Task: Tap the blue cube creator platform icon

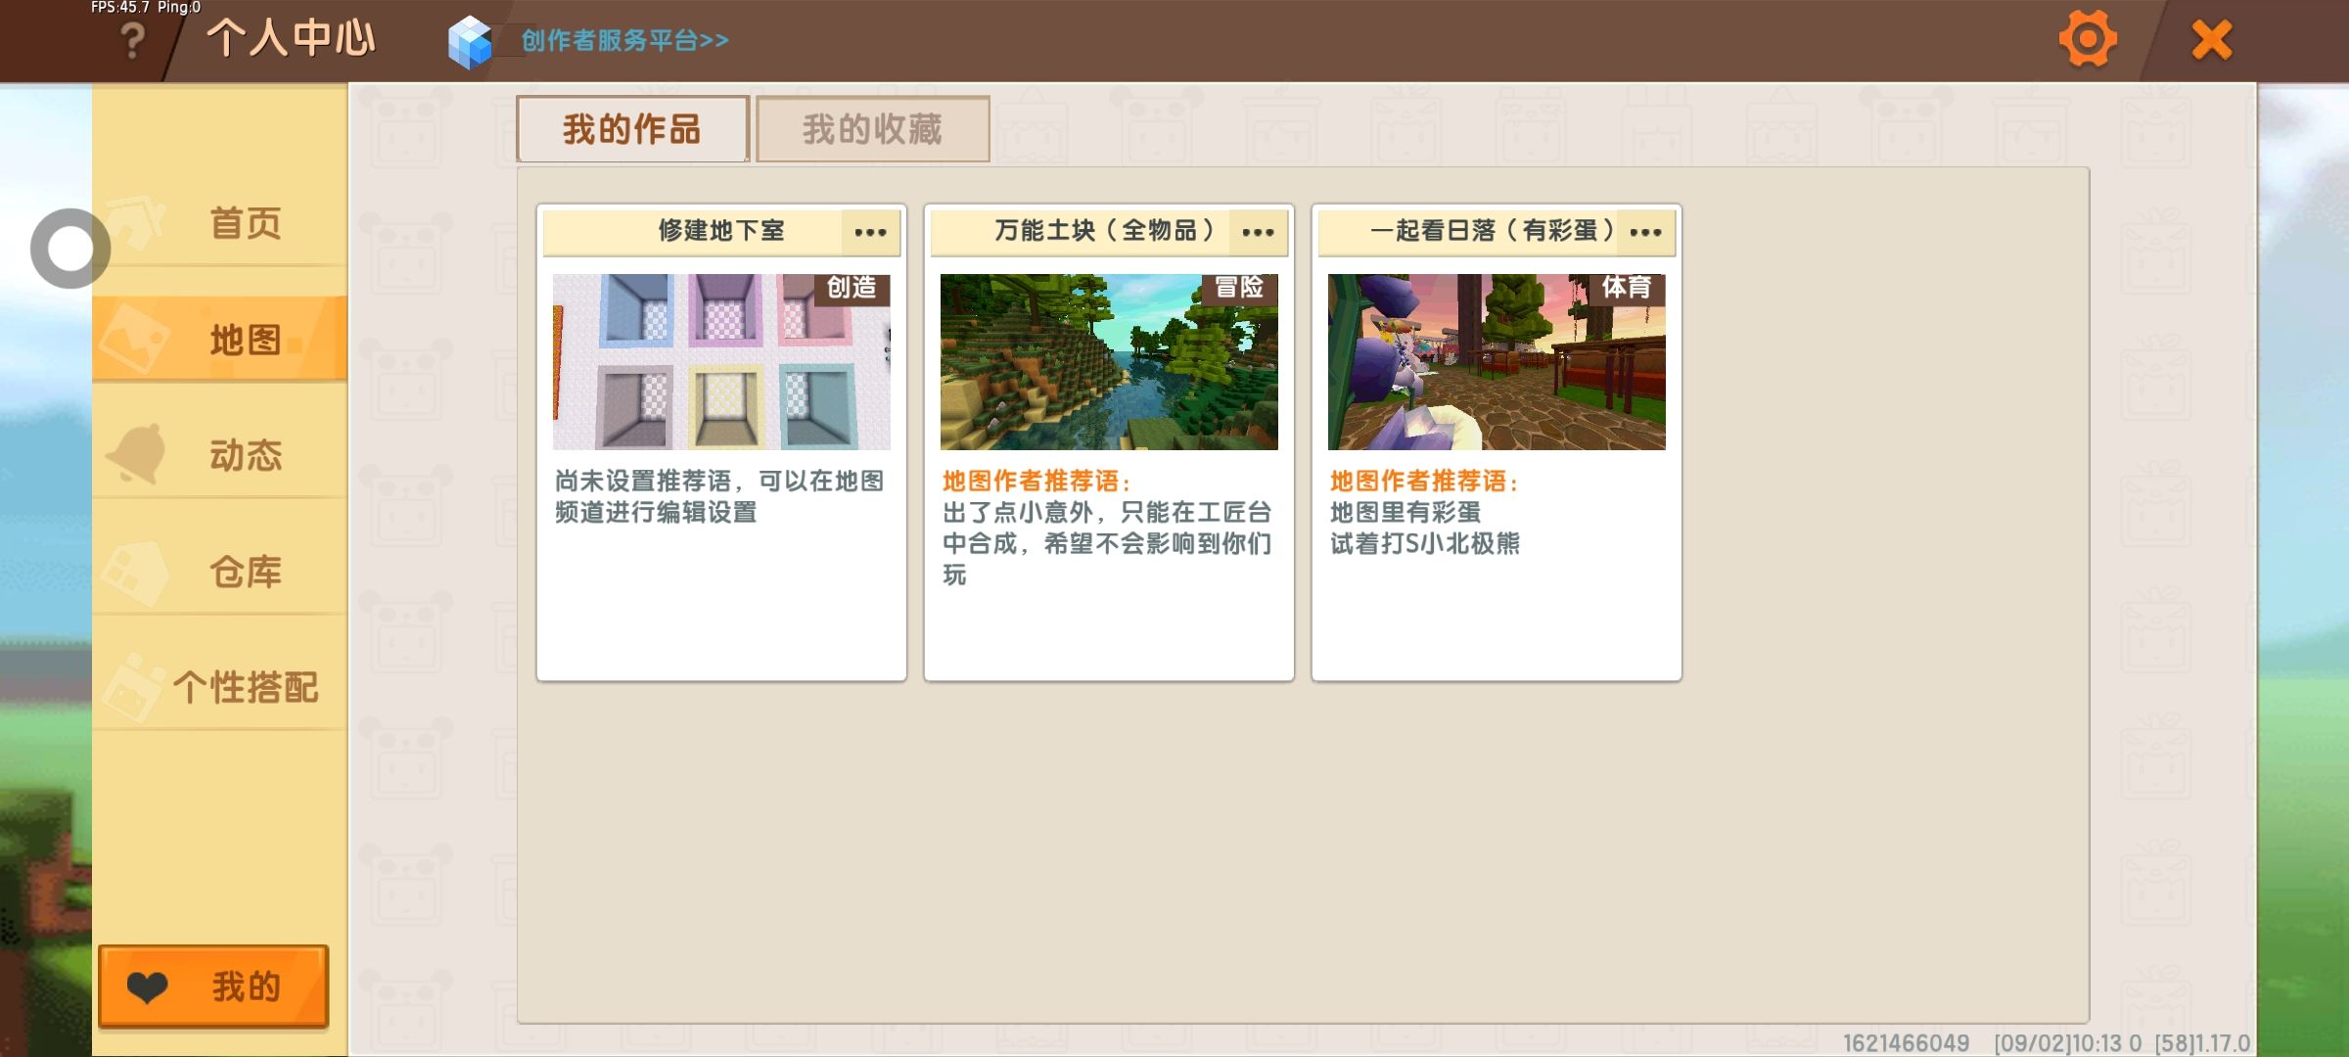Action: click(x=470, y=41)
